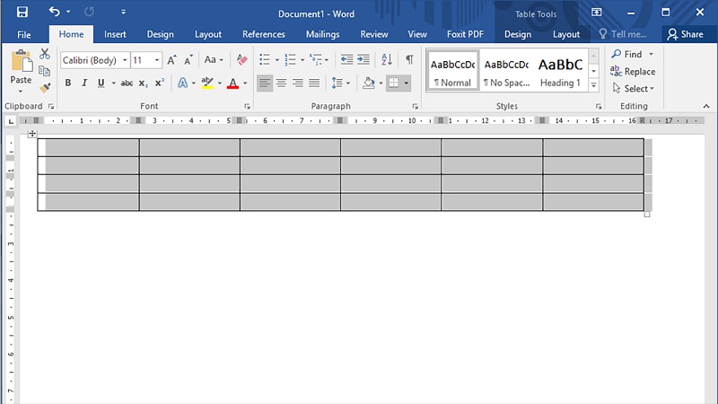Click the Sort A-Z icon
Screen dimensions: 718x404
tap(387, 59)
